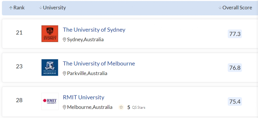Click the 77.3 overall score badge
The image size is (258, 118).
235,34
